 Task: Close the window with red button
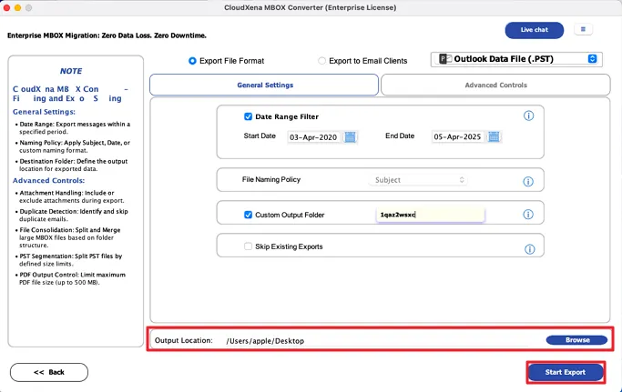pos(6,7)
